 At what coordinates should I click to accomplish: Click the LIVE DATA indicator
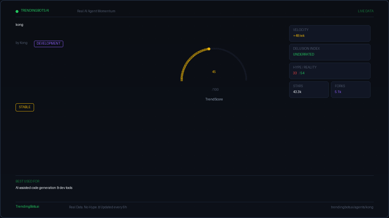(366, 11)
